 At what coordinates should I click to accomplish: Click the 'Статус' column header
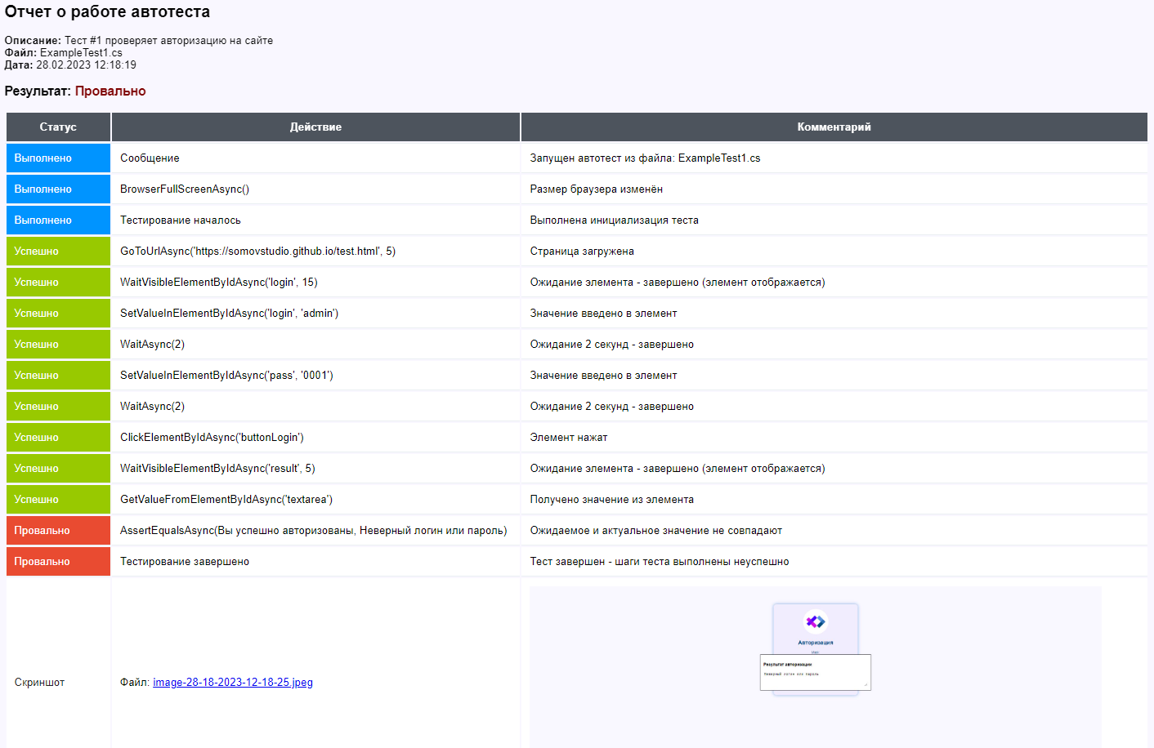click(58, 127)
